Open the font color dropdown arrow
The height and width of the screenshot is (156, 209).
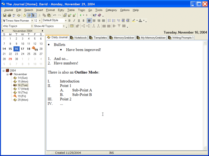point(144,21)
